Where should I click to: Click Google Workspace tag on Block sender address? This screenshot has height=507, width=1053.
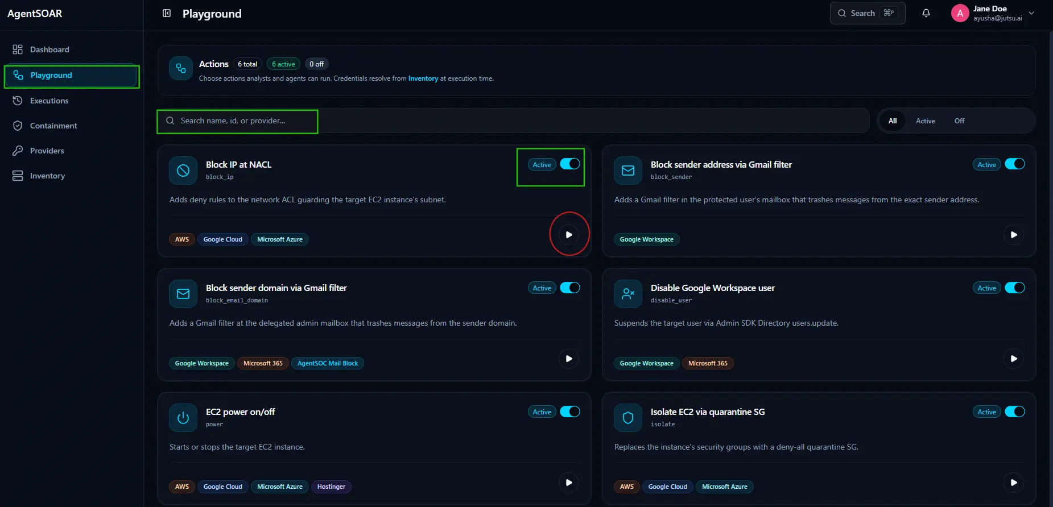click(647, 239)
